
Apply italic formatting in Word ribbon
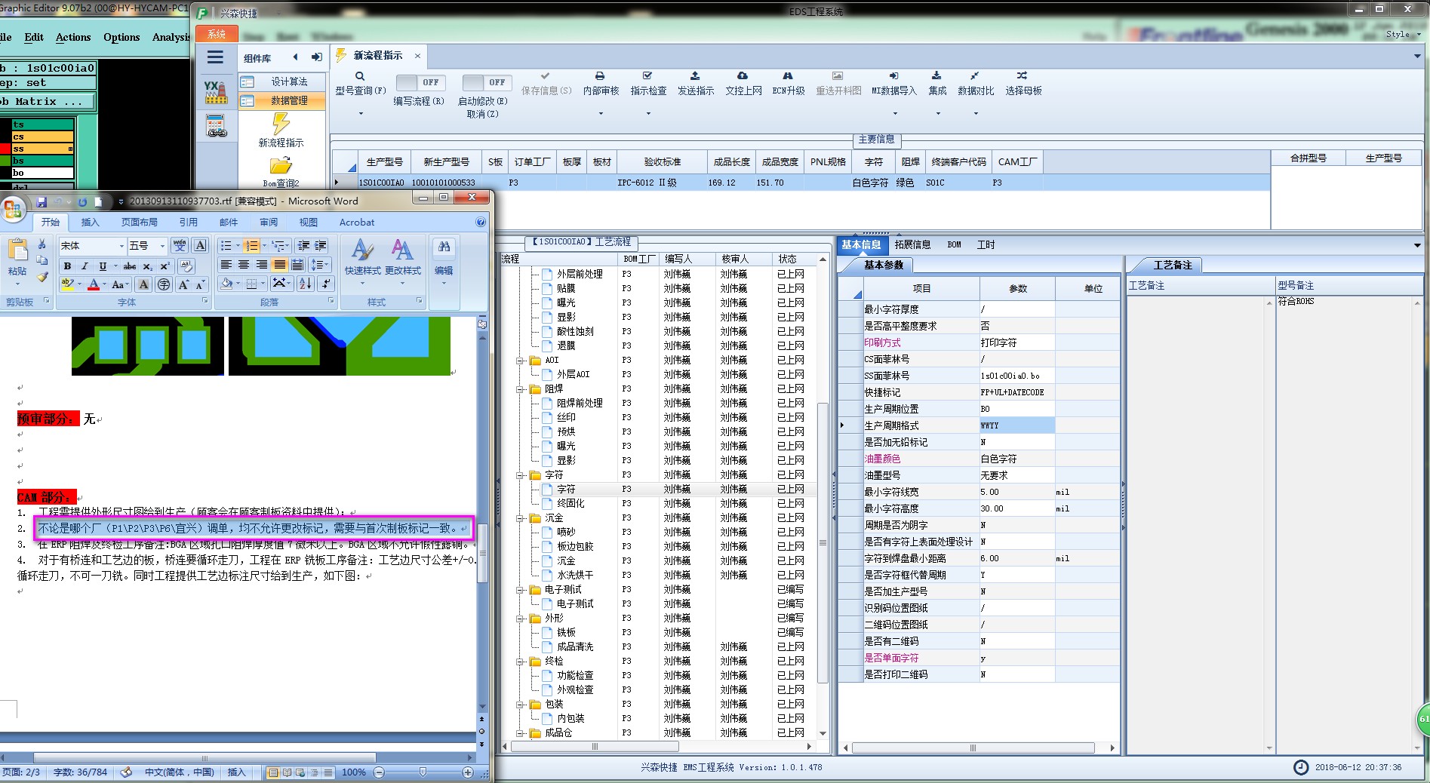click(85, 266)
